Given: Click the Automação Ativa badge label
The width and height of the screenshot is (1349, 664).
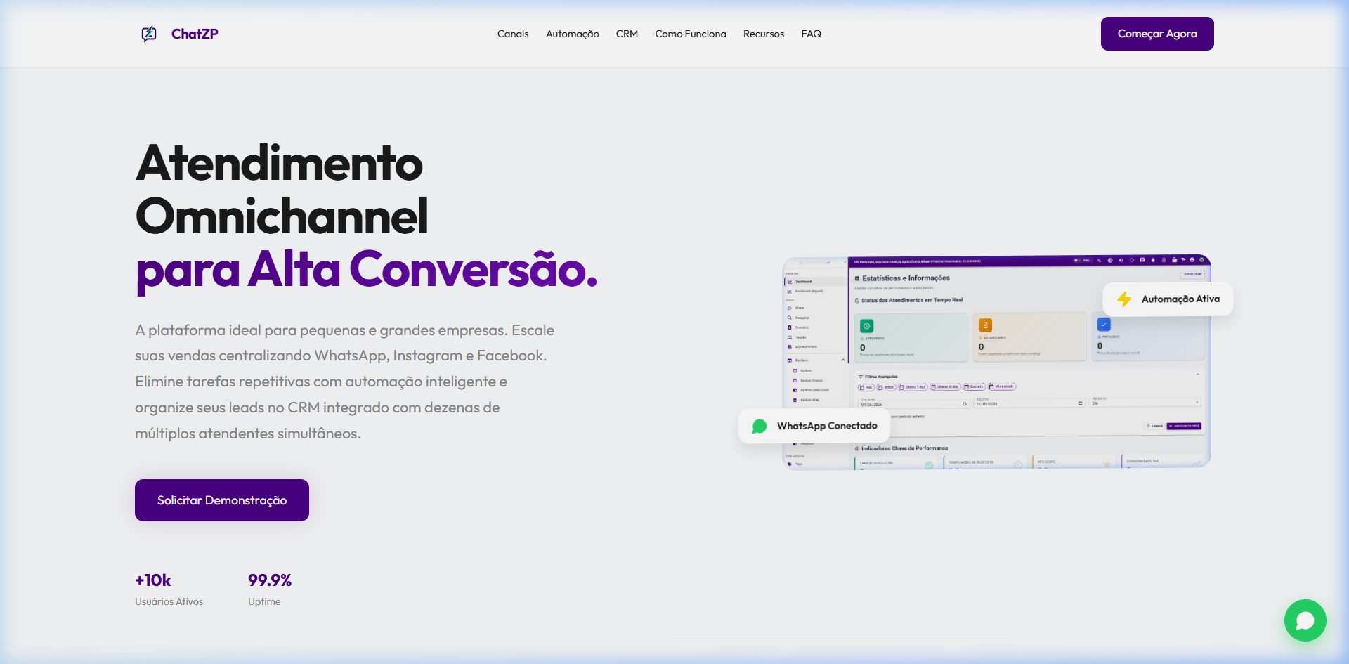Looking at the screenshot, I should [x=1180, y=299].
